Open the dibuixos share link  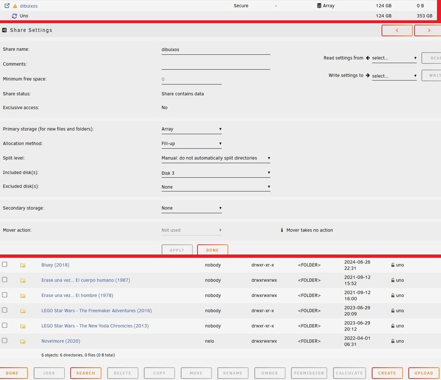tap(29, 6)
